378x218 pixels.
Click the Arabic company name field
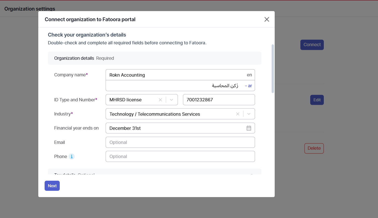(174, 86)
